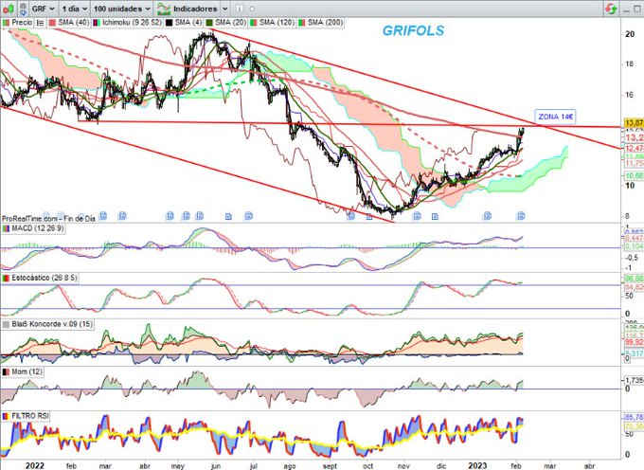Click the black color swatch of SMA (4)

tap(169, 23)
